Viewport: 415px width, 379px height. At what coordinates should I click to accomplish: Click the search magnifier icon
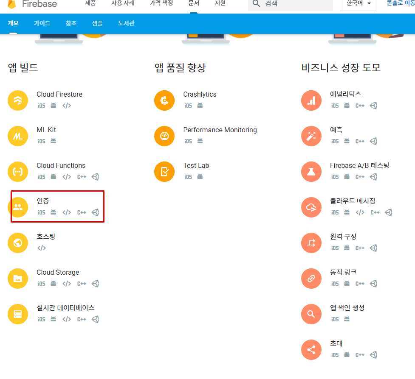(x=256, y=3)
